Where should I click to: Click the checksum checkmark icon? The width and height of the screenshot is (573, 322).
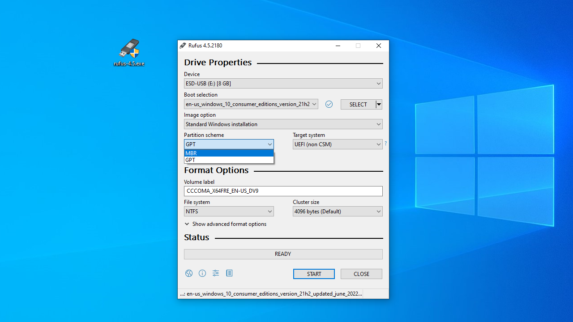pyautogui.click(x=329, y=104)
